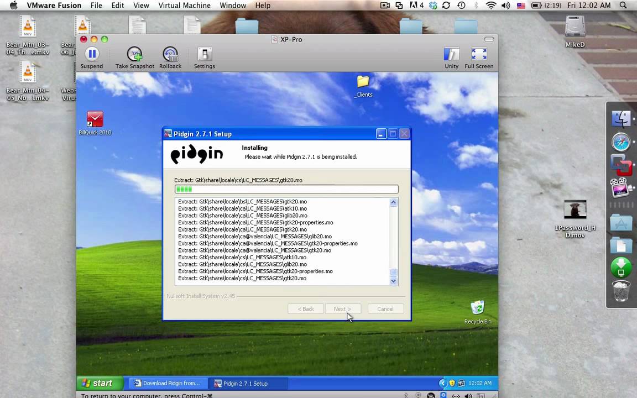Open the Window menu

(x=233, y=6)
